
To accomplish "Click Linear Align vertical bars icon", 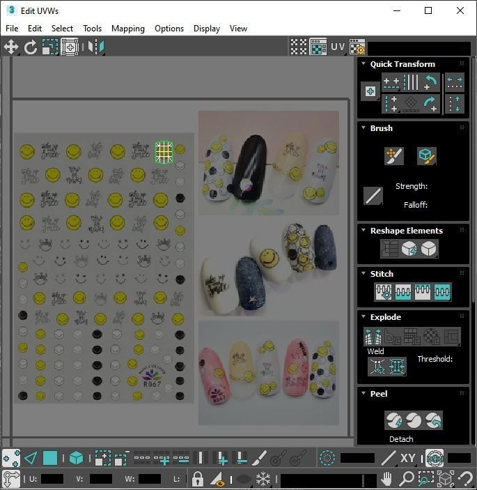I will tap(411, 82).
